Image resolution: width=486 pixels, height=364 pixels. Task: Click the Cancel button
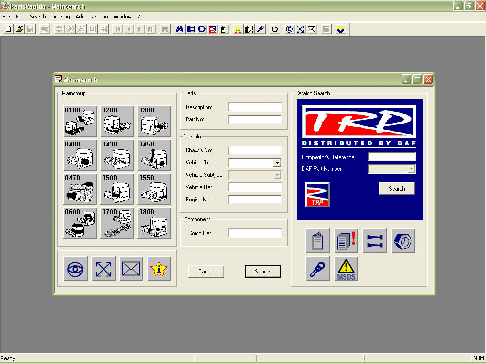[x=206, y=272]
